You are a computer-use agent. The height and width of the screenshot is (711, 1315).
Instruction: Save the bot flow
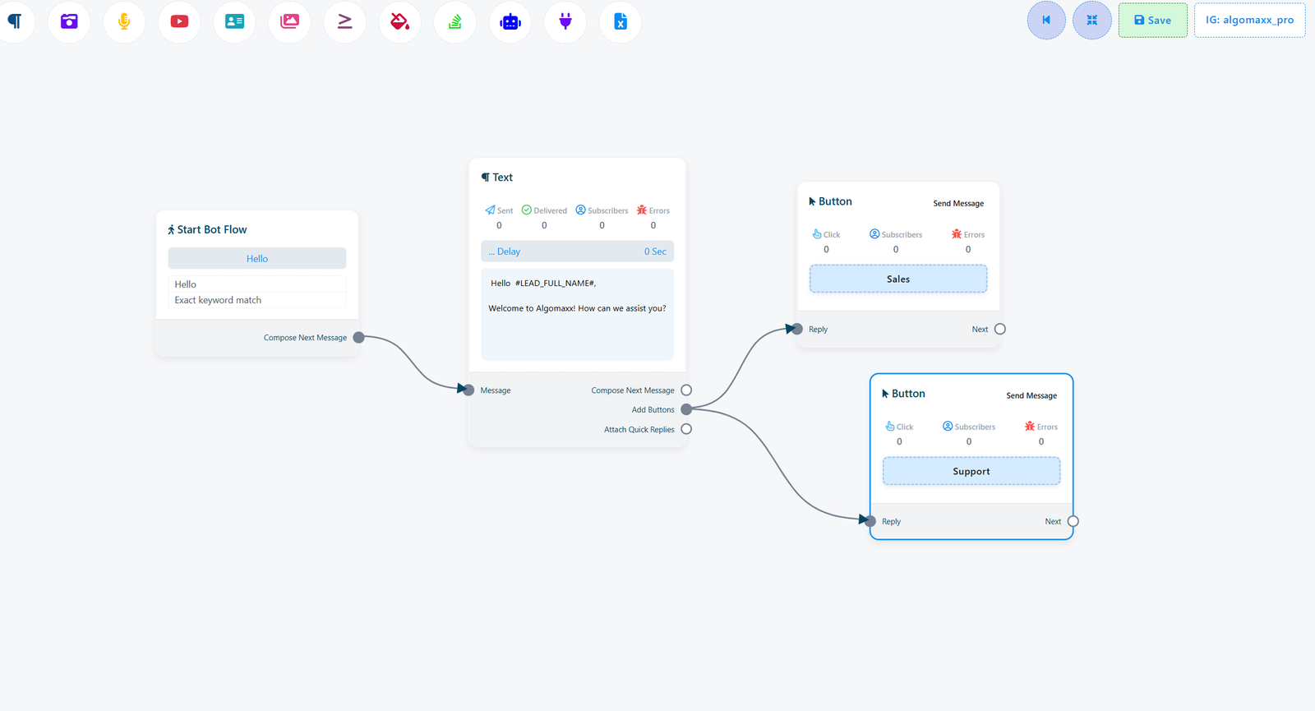click(x=1152, y=20)
